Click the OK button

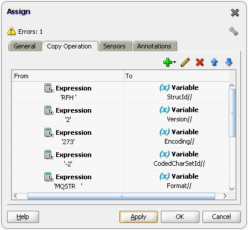click(180, 217)
